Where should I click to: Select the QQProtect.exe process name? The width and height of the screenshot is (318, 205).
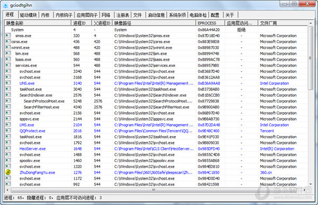click(32, 131)
